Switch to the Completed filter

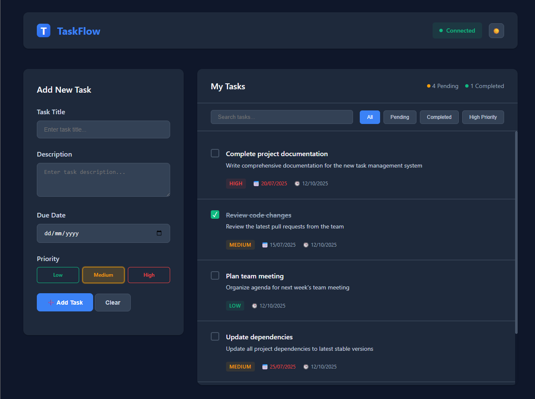(x=439, y=117)
